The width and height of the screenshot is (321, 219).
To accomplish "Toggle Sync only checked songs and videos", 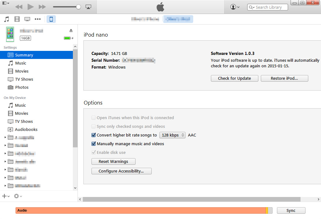I will point(93,126).
